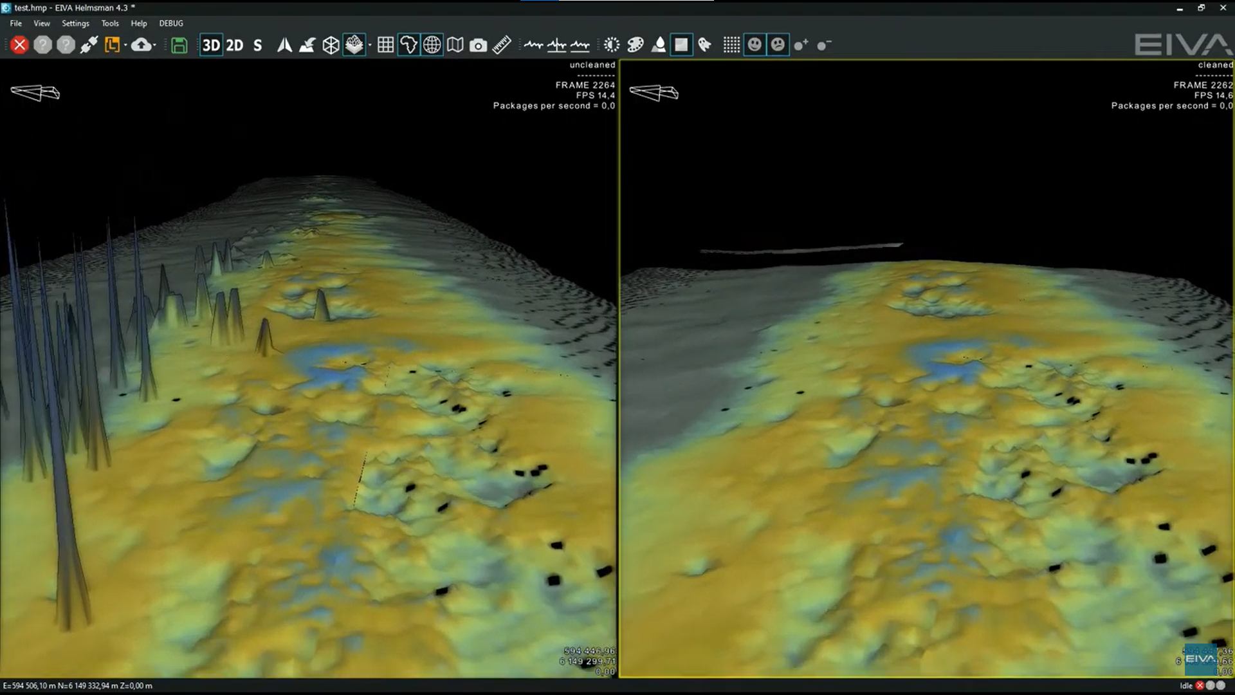Click the plug connection icon

[89, 45]
